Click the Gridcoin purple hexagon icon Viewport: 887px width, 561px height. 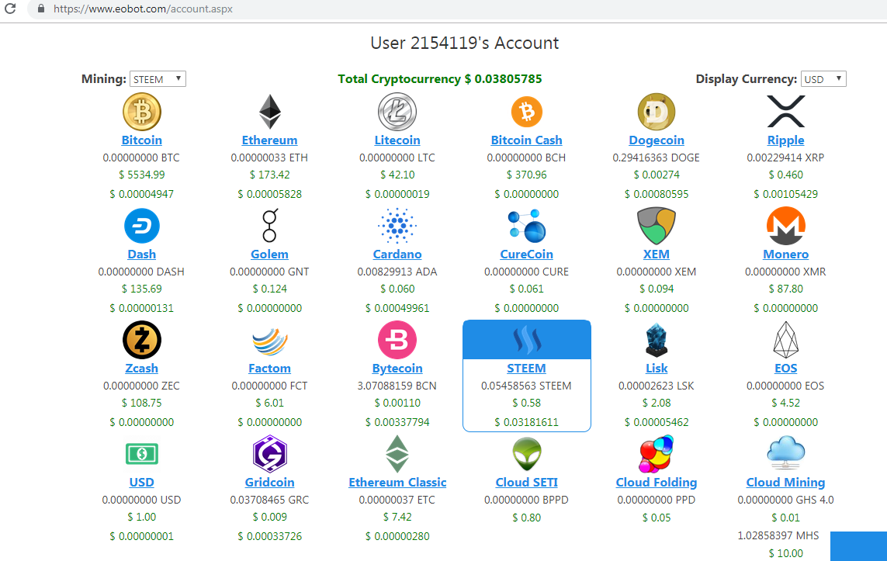pos(270,454)
